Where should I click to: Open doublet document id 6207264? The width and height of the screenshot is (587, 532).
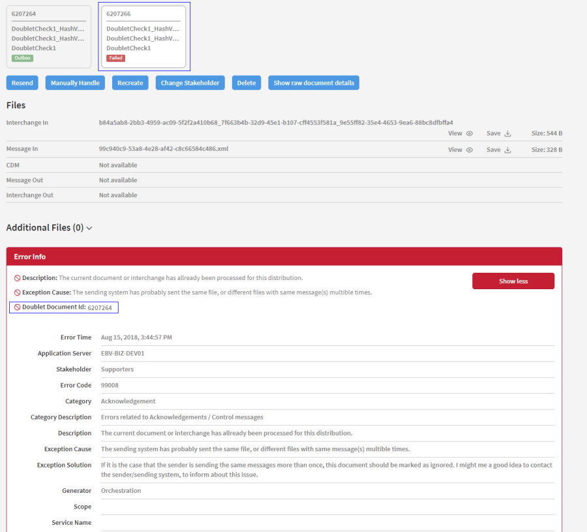[100, 307]
